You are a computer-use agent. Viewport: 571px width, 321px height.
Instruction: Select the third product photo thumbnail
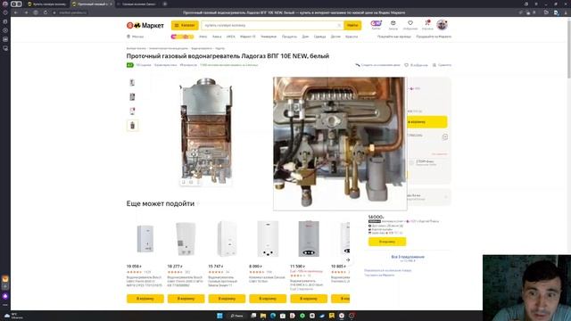tap(133, 111)
